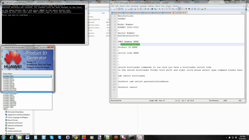Click serial number W3D7N15530000759 text
The image size is (249, 140).
click(128, 36)
